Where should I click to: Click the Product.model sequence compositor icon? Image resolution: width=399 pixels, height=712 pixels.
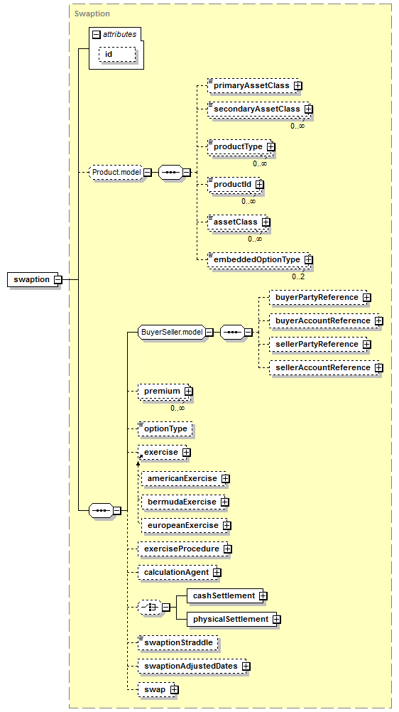click(x=170, y=173)
